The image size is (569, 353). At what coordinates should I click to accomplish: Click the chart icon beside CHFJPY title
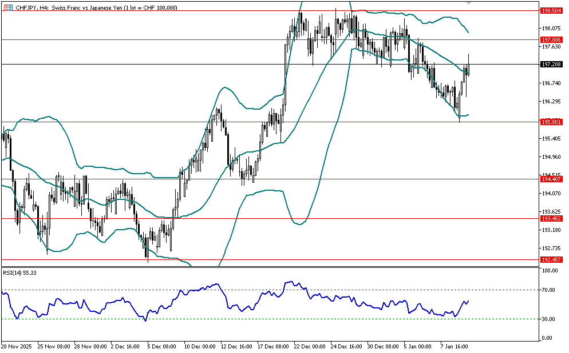pyautogui.click(x=7, y=7)
